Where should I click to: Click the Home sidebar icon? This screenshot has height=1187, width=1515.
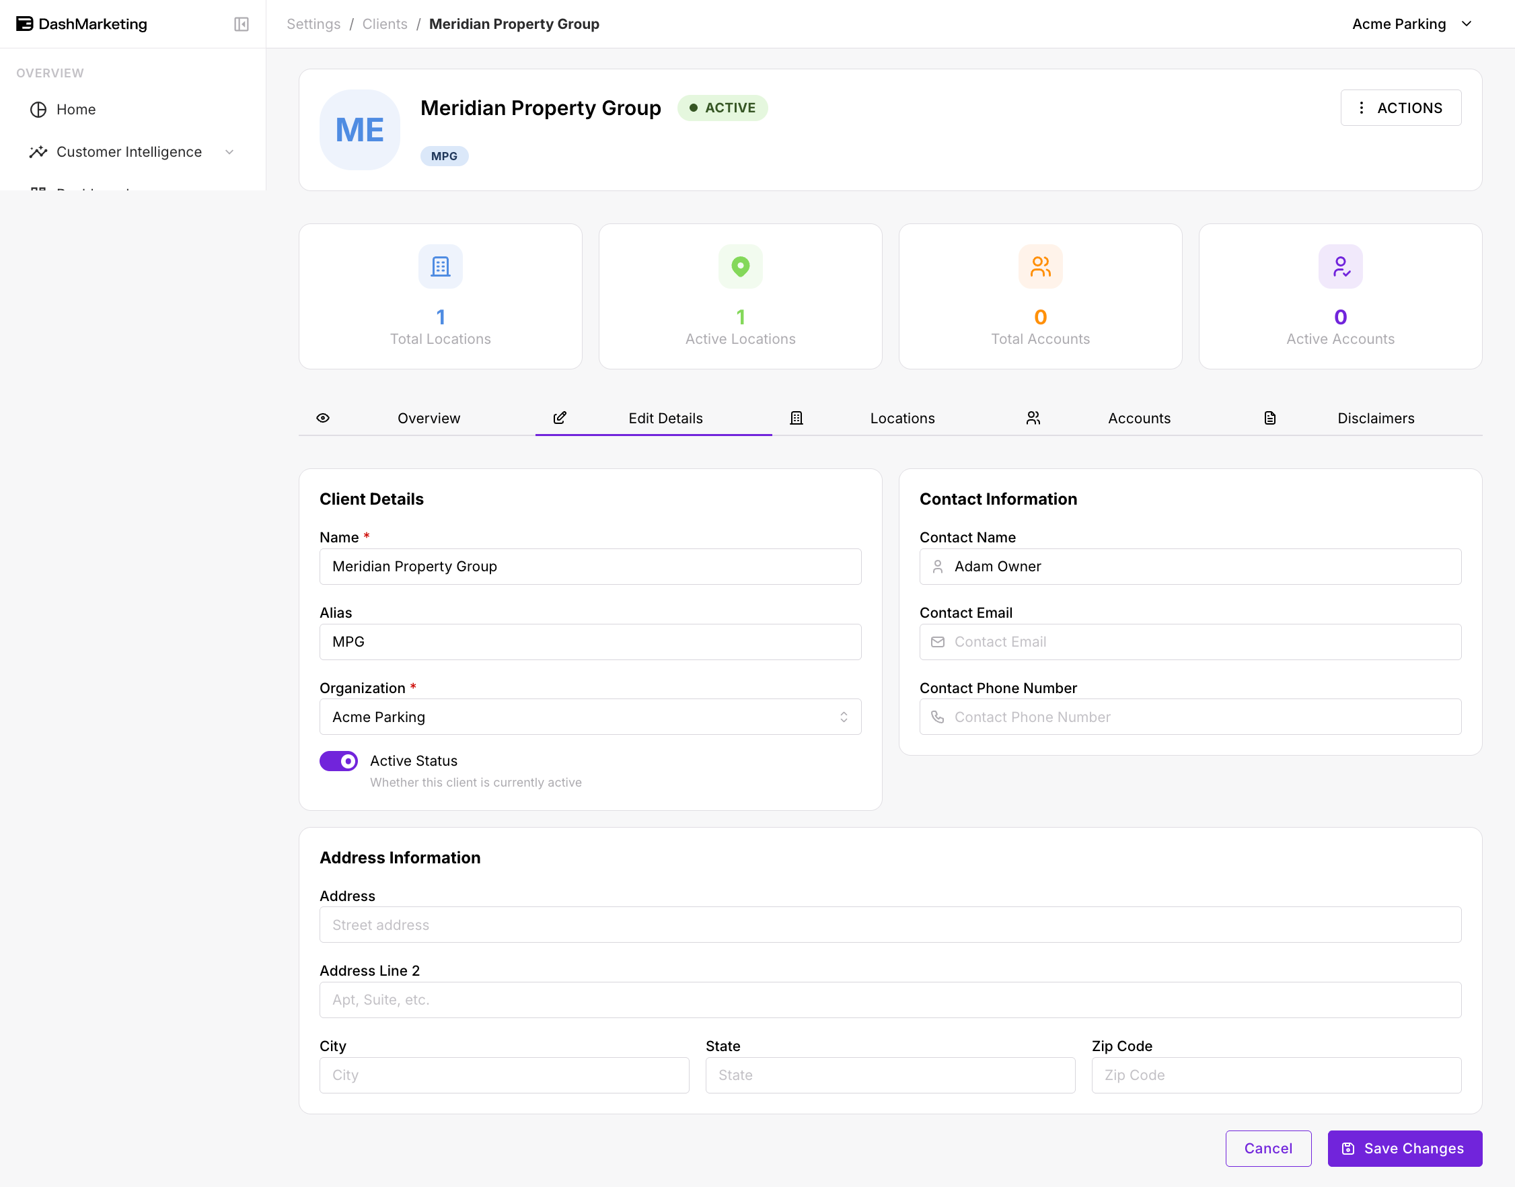tap(38, 110)
